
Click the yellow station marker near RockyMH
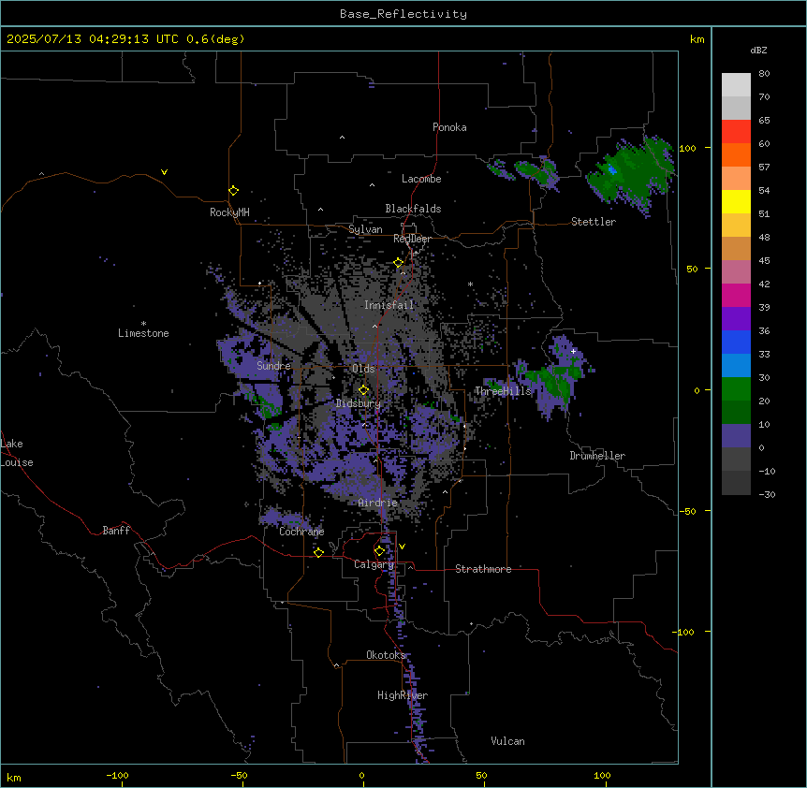(x=233, y=191)
